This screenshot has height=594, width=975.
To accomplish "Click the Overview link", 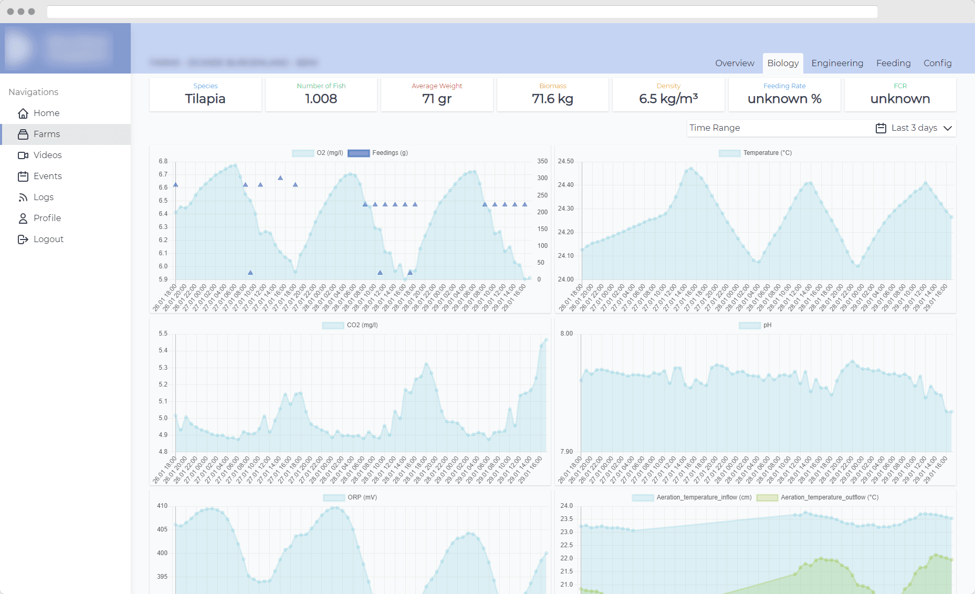I will tap(735, 63).
